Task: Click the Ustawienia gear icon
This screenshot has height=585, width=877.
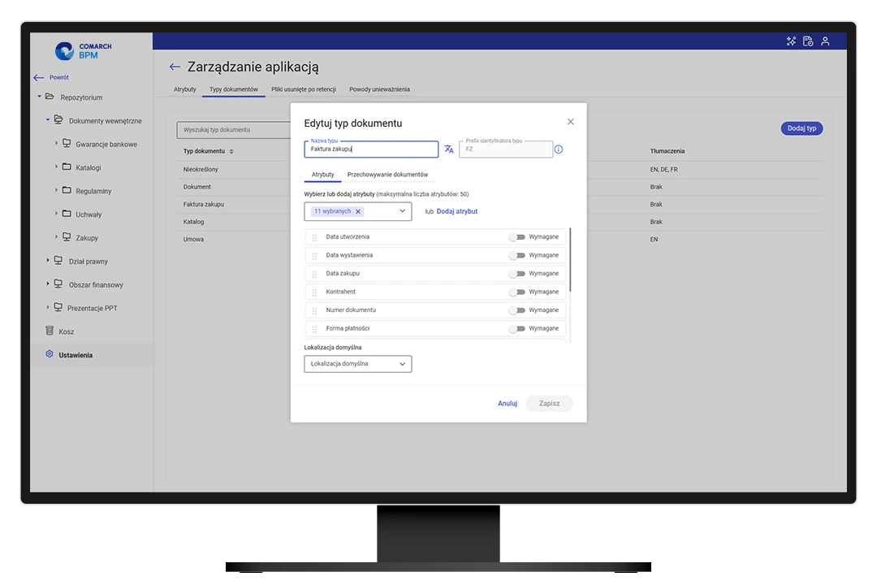Action: [x=50, y=354]
